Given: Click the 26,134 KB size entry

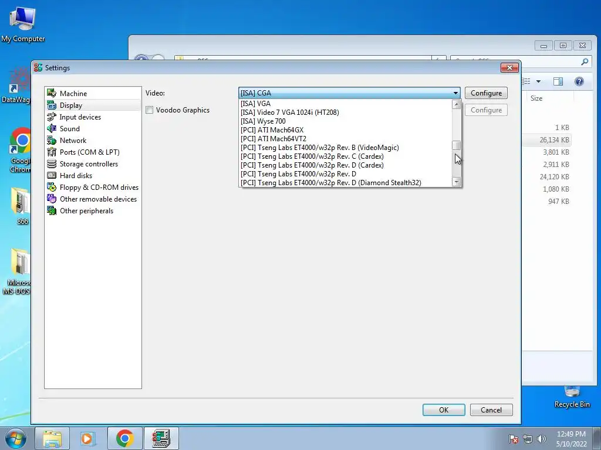Looking at the screenshot, I should coord(554,139).
